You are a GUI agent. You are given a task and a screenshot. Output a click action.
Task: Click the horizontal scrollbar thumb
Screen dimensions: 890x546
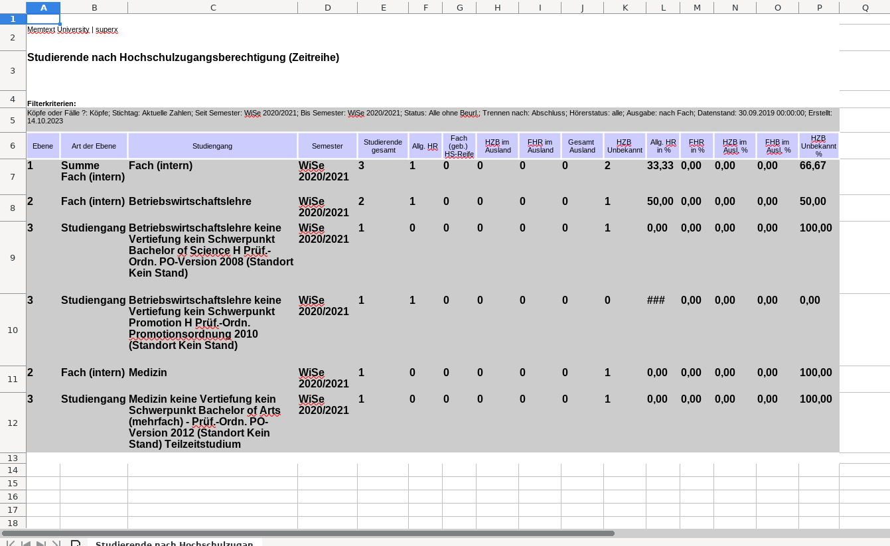click(x=308, y=533)
